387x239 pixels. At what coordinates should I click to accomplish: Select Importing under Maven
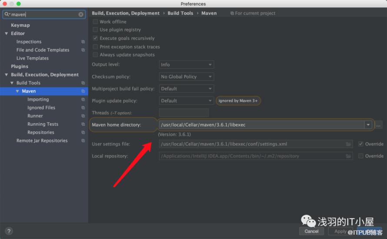click(x=38, y=99)
